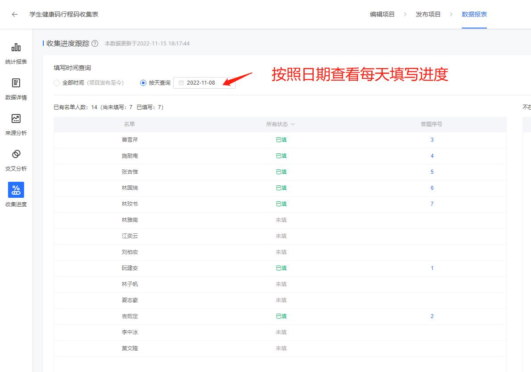Select the 全部时间 radio option
Image resolution: width=531 pixels, height=372 pixels.
(57, 82)
